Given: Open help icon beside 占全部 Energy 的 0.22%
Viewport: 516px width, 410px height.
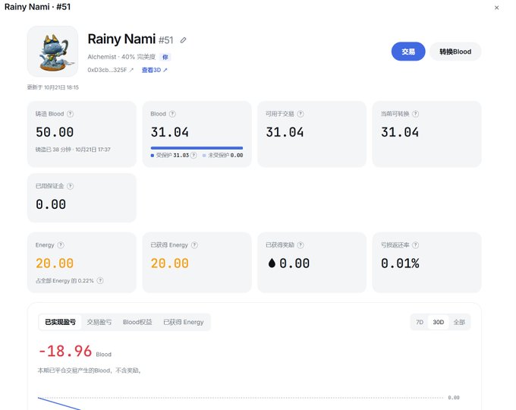Looking at the screenshot, I should point(100,281).
